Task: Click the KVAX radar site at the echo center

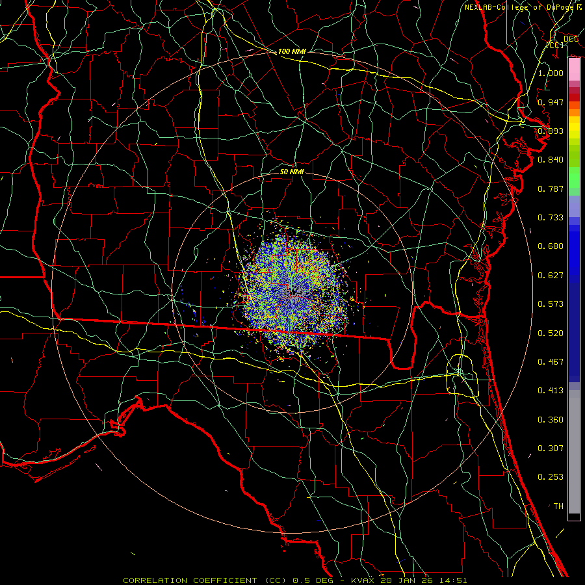Action: point(293,292)
